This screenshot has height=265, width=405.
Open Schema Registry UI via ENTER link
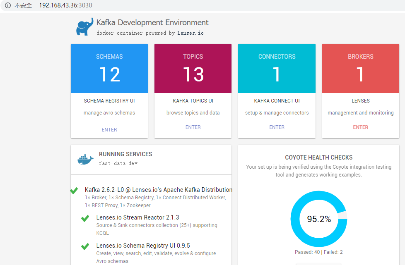[x=109, y=130]
